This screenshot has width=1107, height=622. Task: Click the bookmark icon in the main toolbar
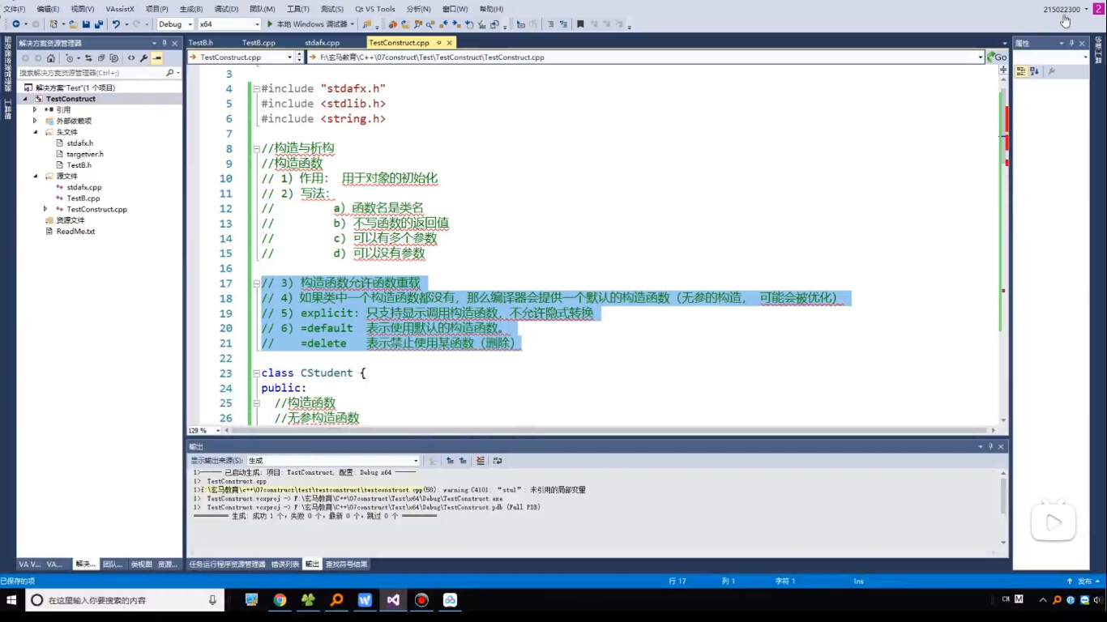580,24
